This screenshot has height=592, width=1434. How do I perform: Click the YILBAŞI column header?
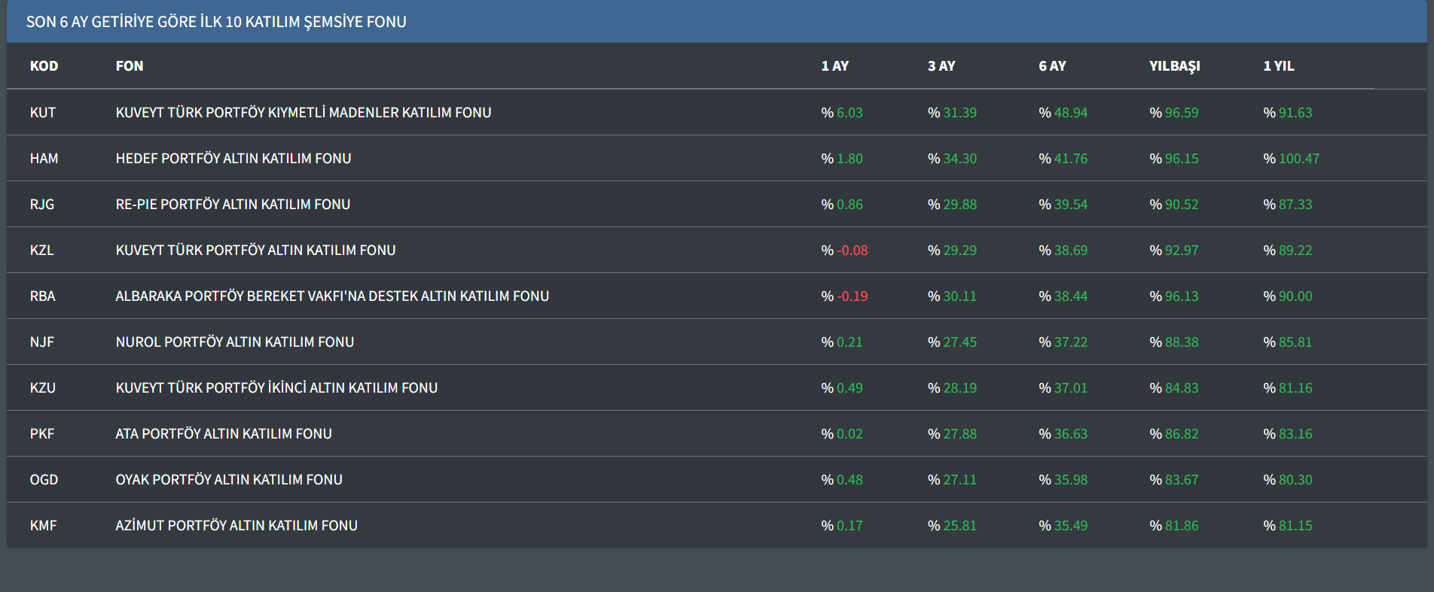coord(1174,66)
